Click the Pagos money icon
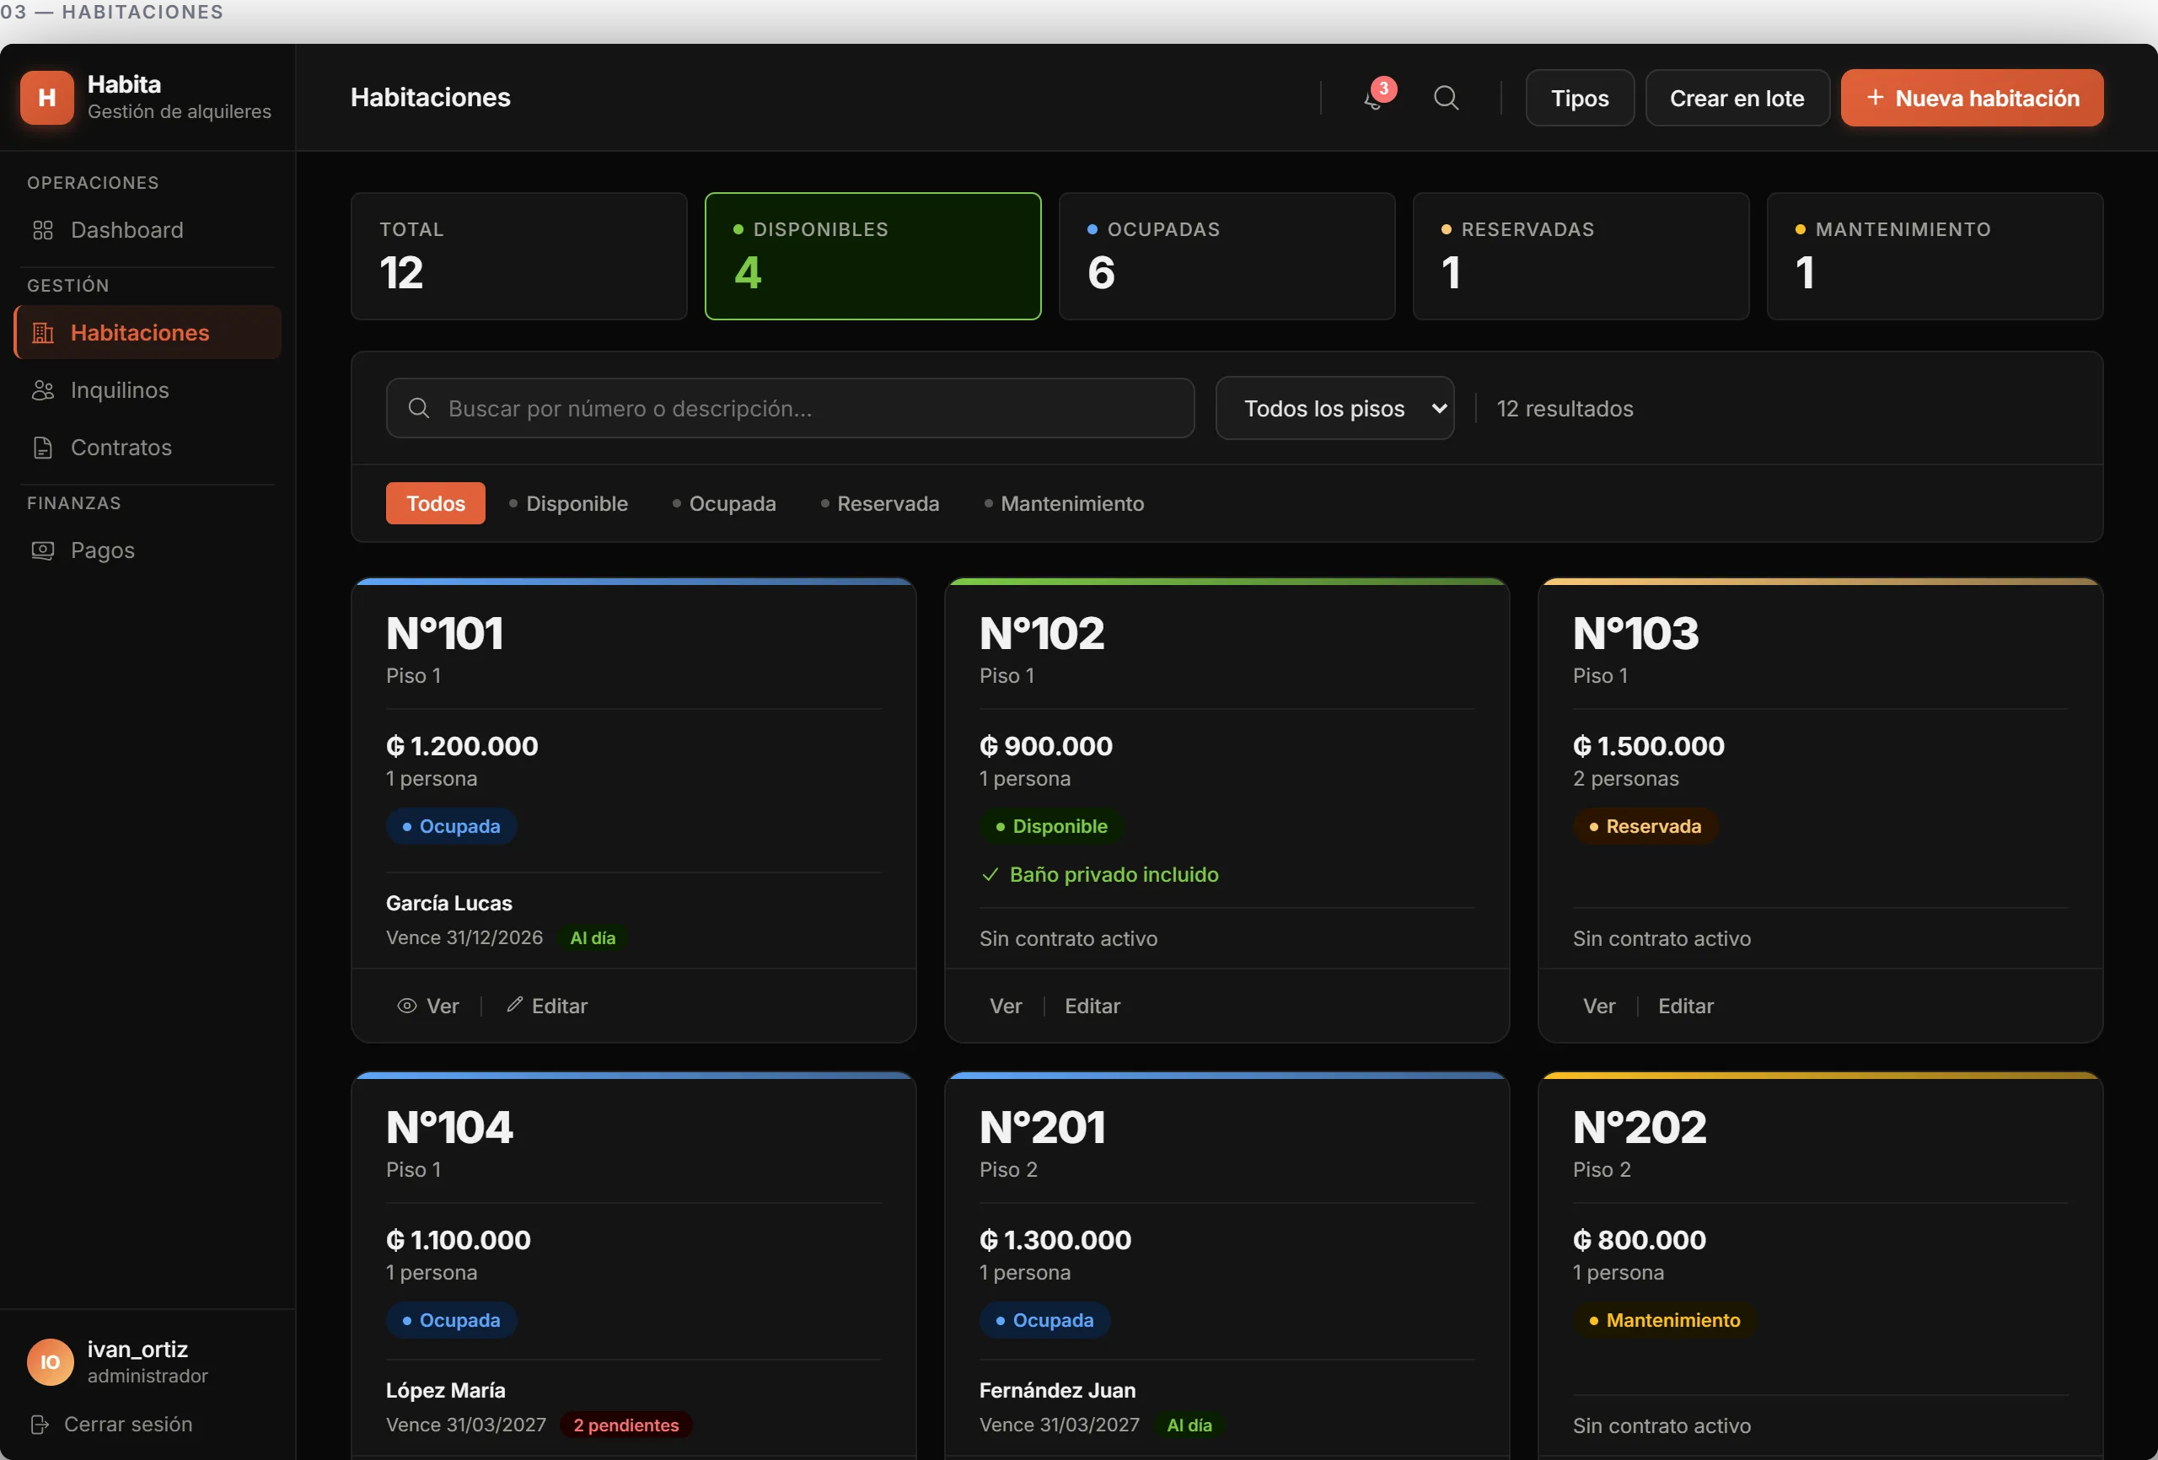Image resolution: width=2158 pixels, height=1460 pixels. [x=43, y=550]
